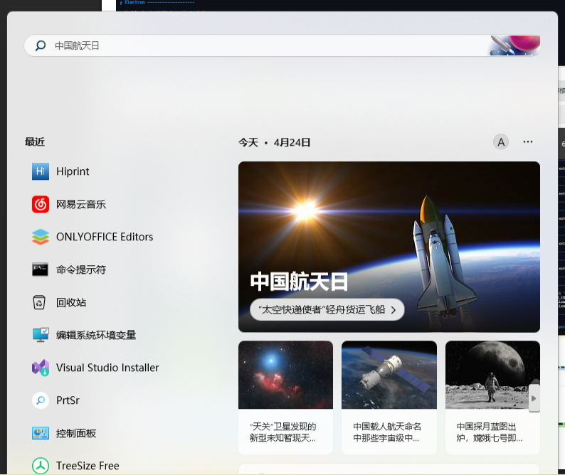This screenshot has width=565, height=475.
Task: Click the Hiprint label text
Action: click(73, 171)
